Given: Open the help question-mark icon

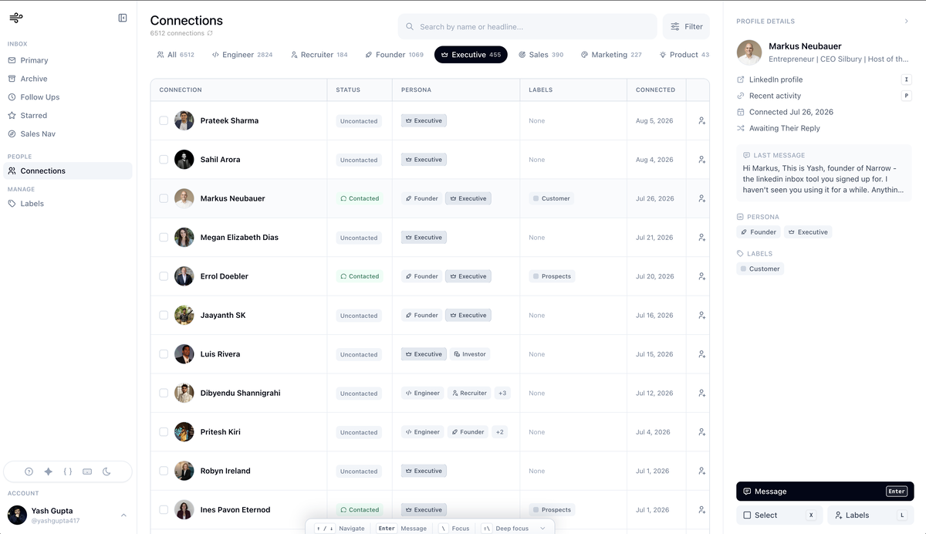Looking at the screenshot, I should (x=29, y=471).
